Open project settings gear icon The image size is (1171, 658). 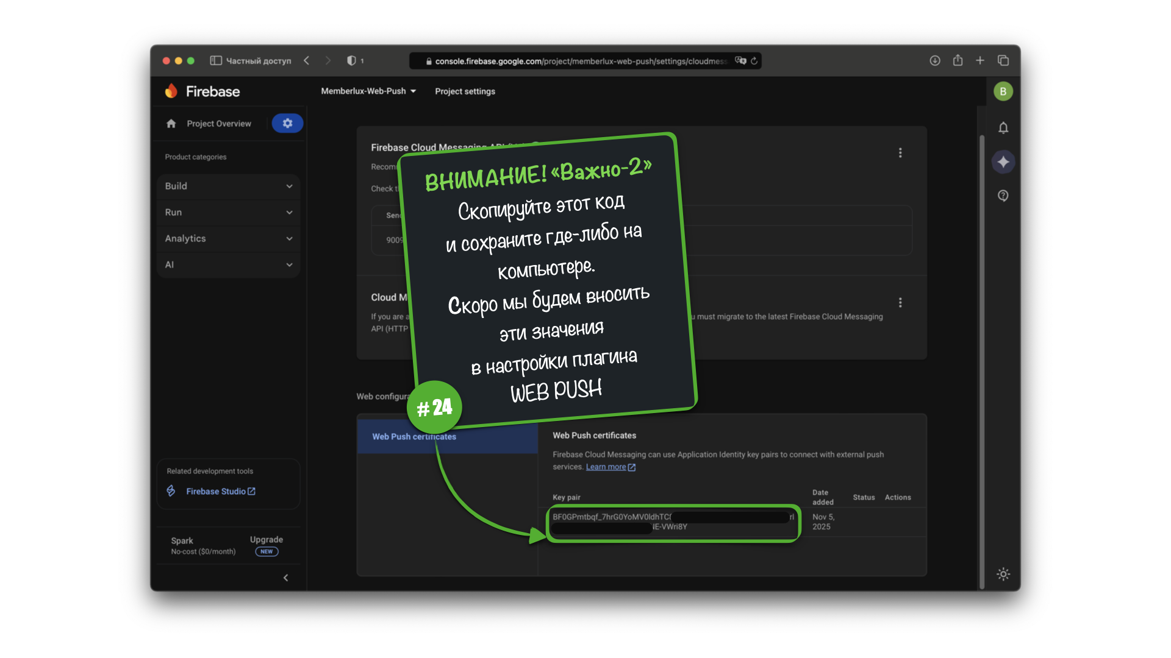pyautogui.click(x=287, y=123)
